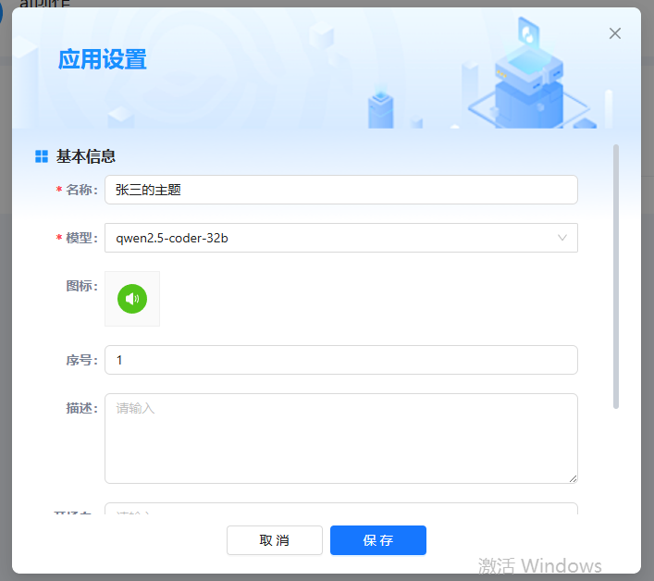Click the dropdown chevron in 模型 field
Image resolution: width=654 pixels, height=581 pixels.
[562, 238]
